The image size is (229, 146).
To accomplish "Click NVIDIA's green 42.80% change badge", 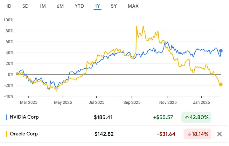I will click(196, 117).
